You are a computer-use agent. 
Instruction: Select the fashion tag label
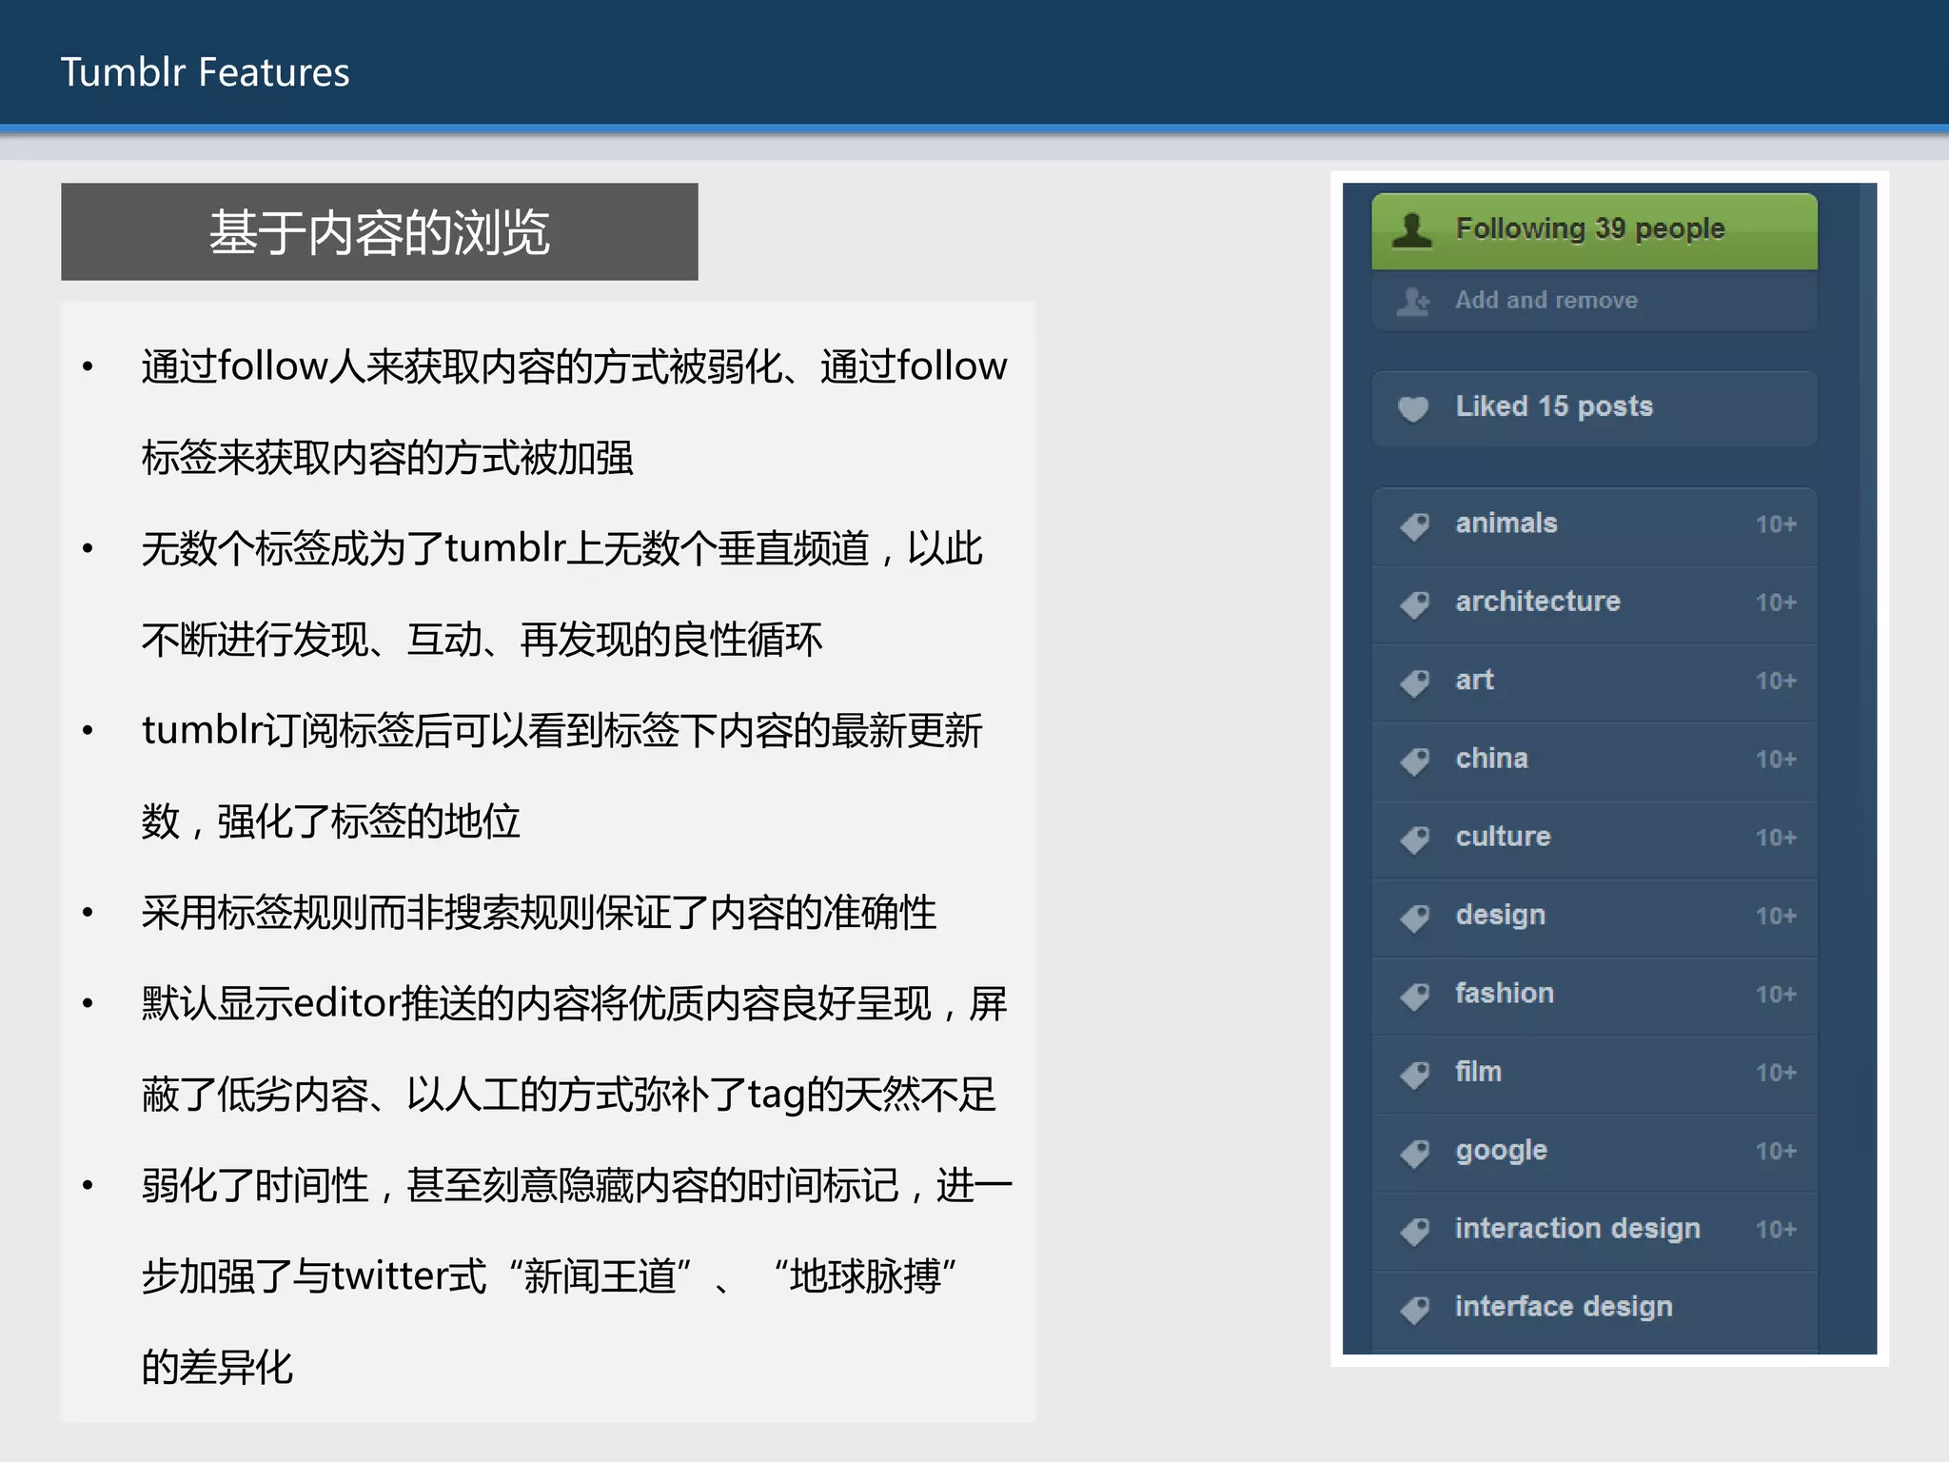pos(1504,993)
